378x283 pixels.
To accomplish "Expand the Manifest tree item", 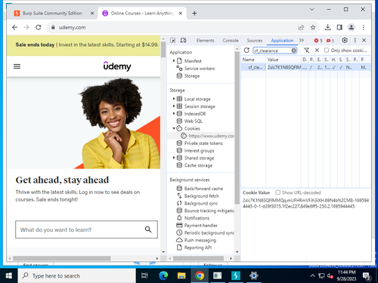I will (174, 60).
